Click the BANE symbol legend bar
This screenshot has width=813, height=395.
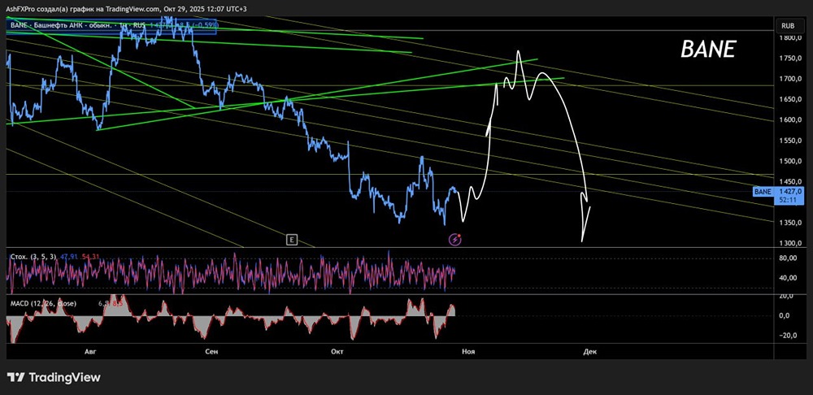tap(111, 26)
